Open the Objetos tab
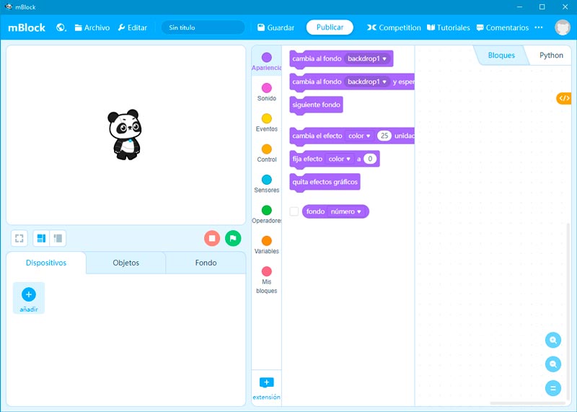Image resolution: width=577 pixels, height=412 pixels. pyautogui.click(x=125, y=263)
